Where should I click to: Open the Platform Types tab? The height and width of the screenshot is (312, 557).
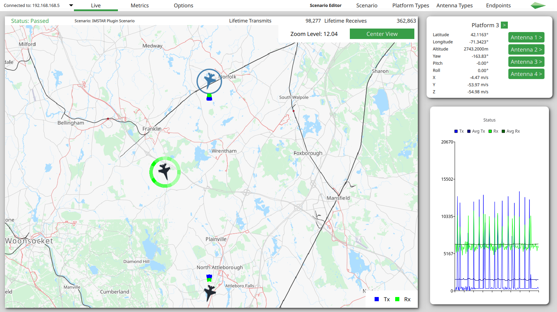click(x=411, y=6)
